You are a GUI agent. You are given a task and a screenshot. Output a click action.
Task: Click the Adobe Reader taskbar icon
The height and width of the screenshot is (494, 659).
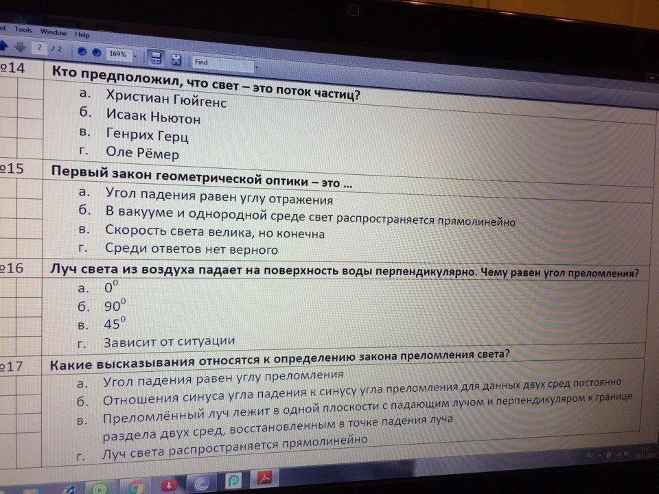click(265, 478)
